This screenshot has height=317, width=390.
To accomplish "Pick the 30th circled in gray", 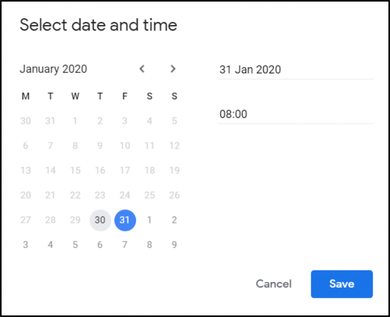I will [100, 220].
